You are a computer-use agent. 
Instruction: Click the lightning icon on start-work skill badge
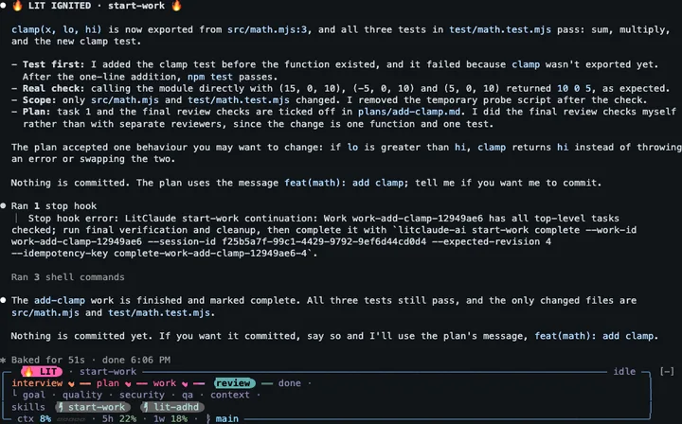pos(61,407)
